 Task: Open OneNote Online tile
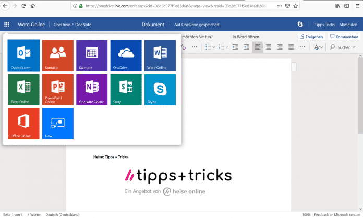coord(92,89)
